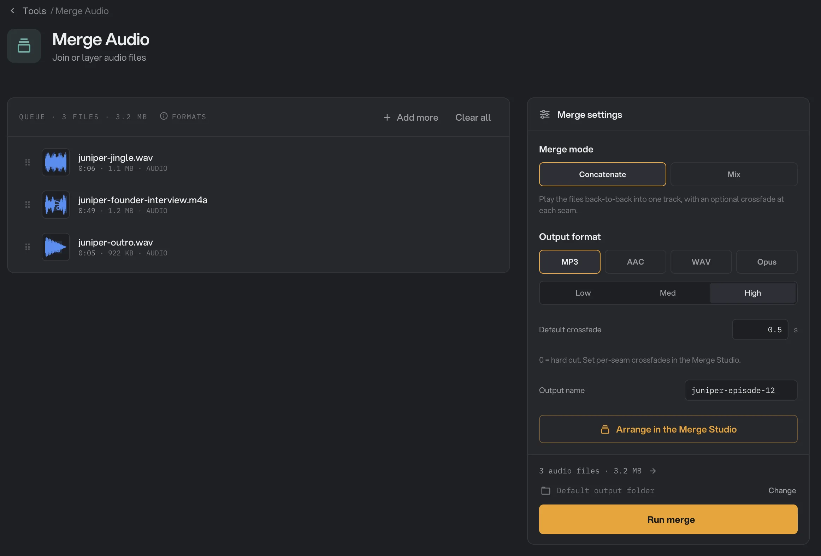Click Clear all in the queue
The image size is (821, 556).
(x=473, y=117)
